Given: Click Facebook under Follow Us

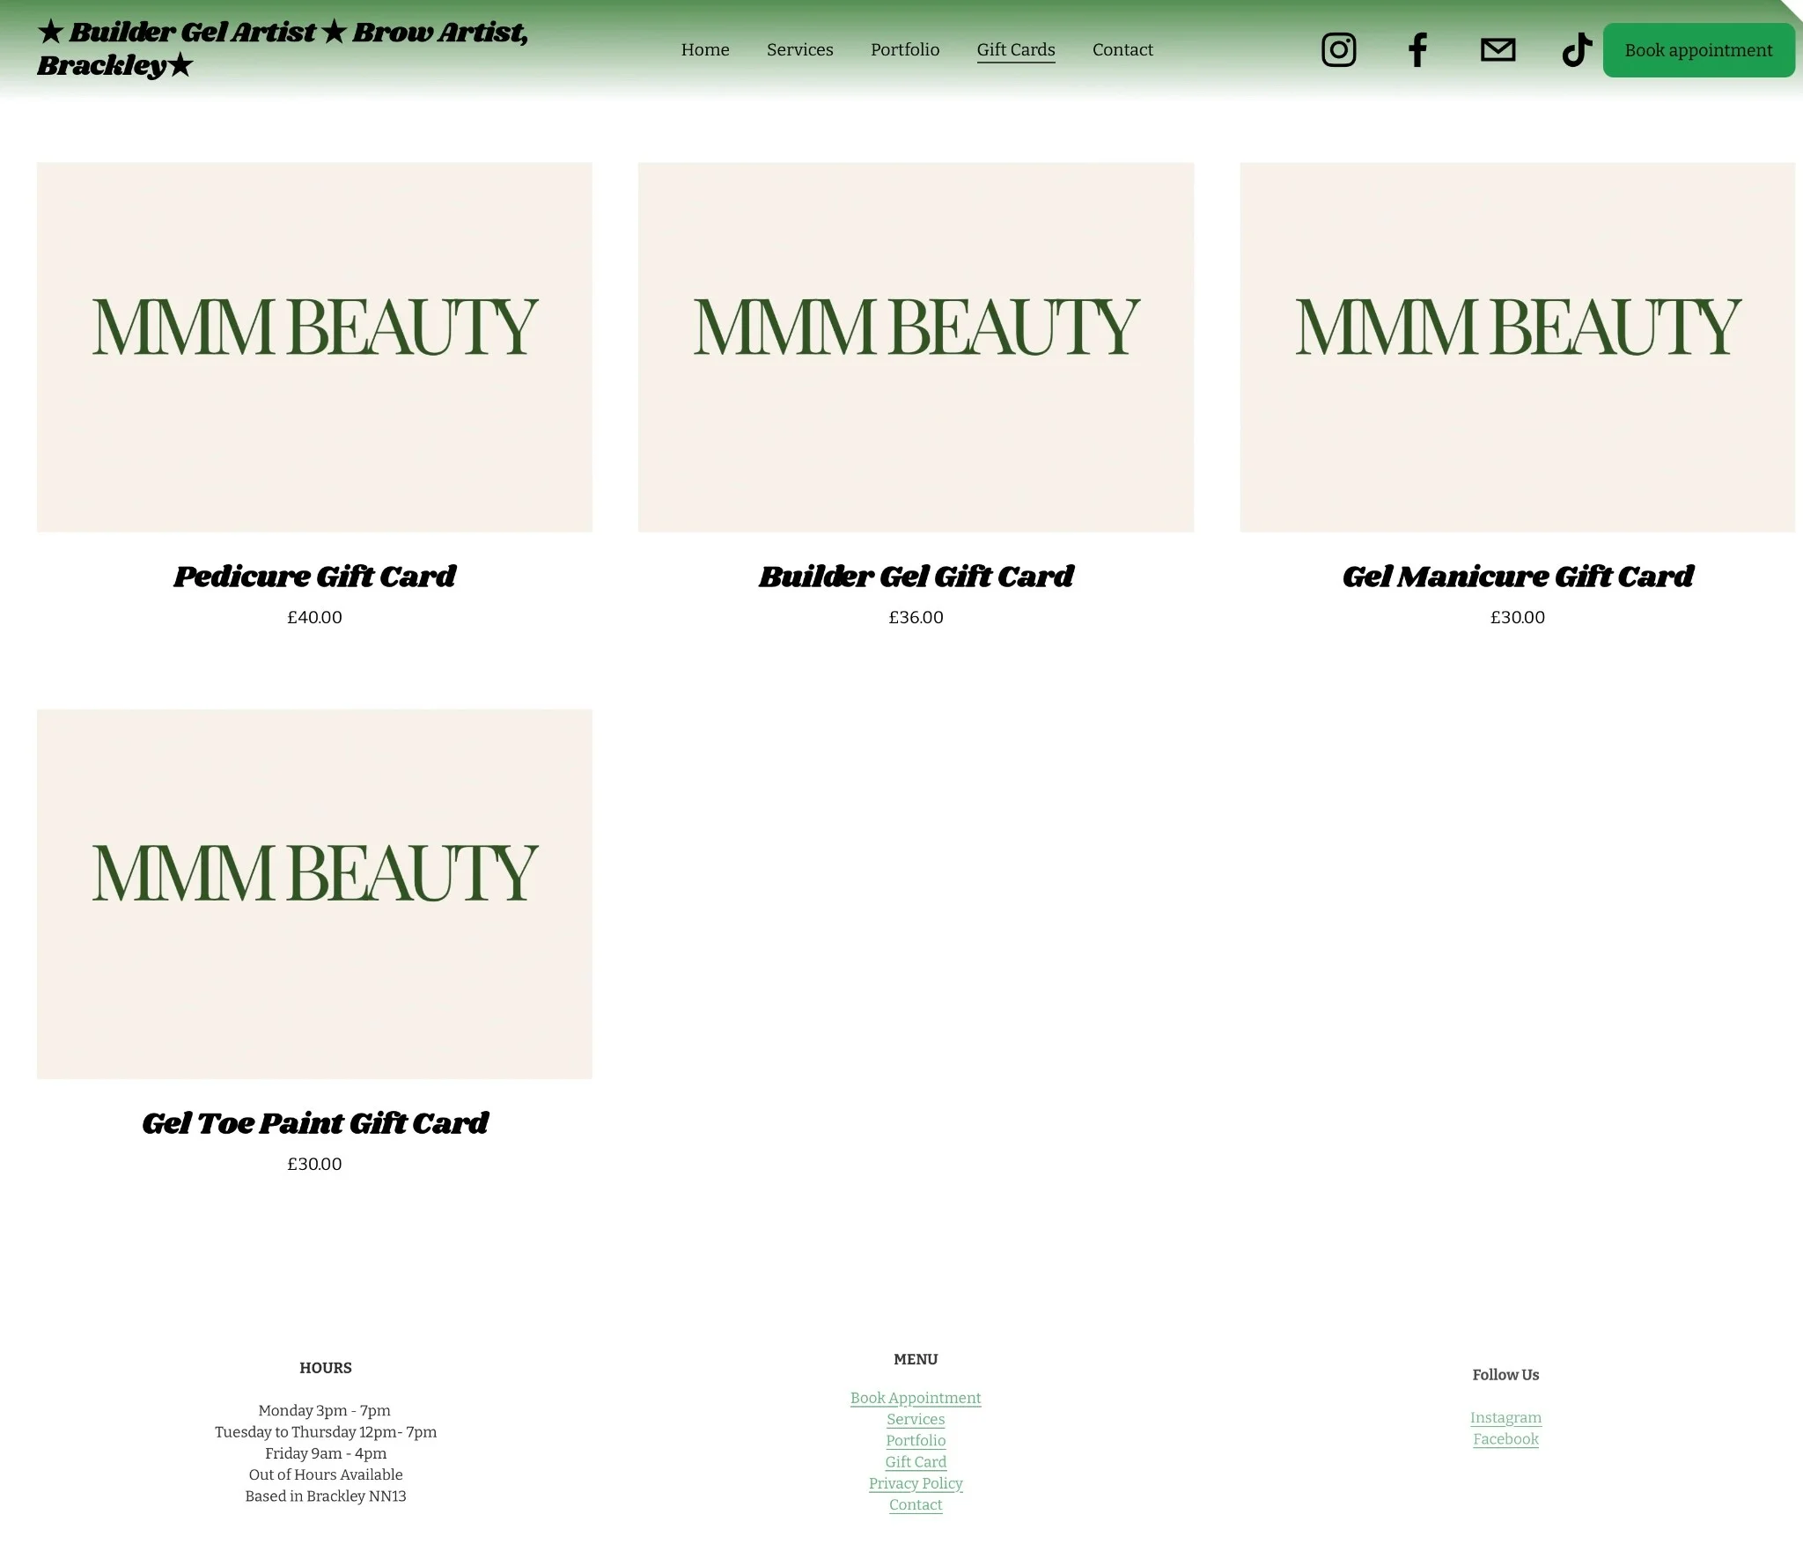Looking at the screenshot, I should (1505, 1438).
